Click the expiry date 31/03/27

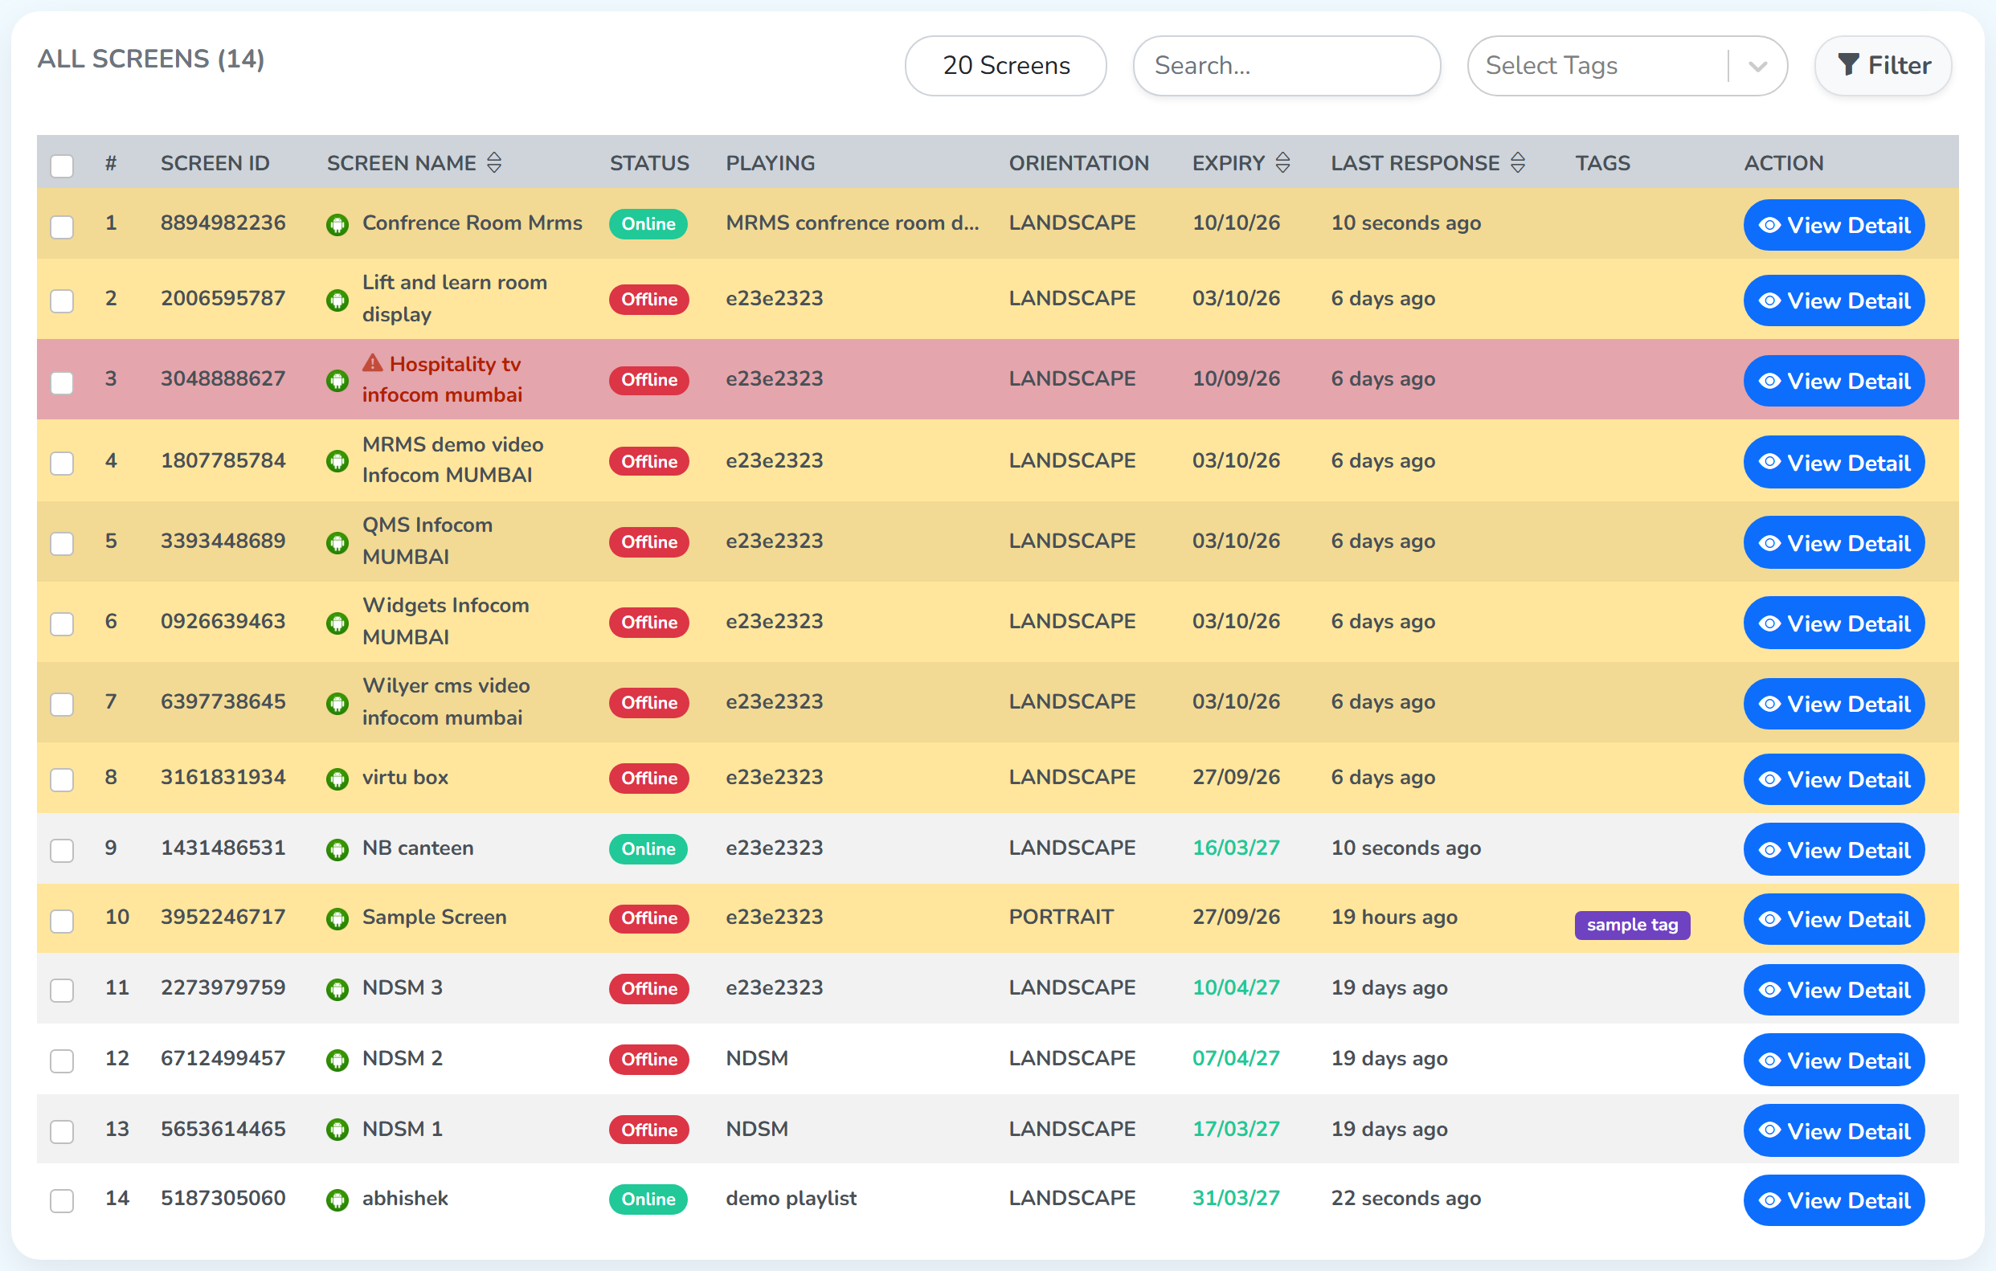click(1236, 1198)
